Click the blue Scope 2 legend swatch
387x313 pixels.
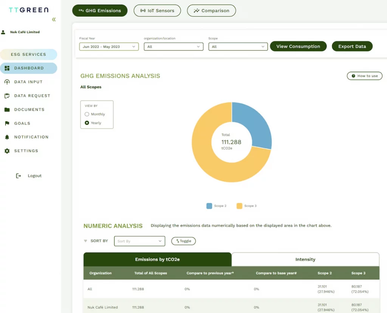[209, 206]
